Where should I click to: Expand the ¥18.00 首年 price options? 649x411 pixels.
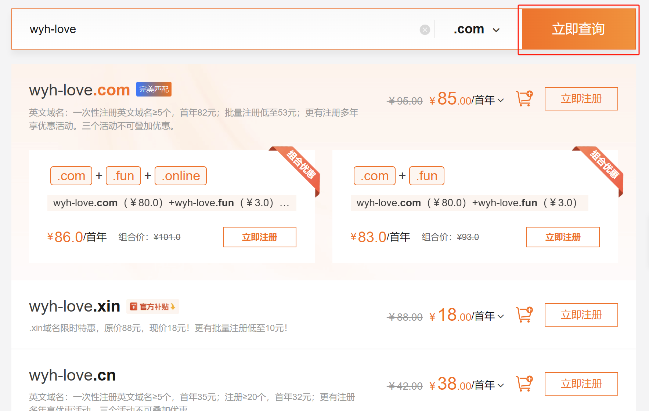500,316
